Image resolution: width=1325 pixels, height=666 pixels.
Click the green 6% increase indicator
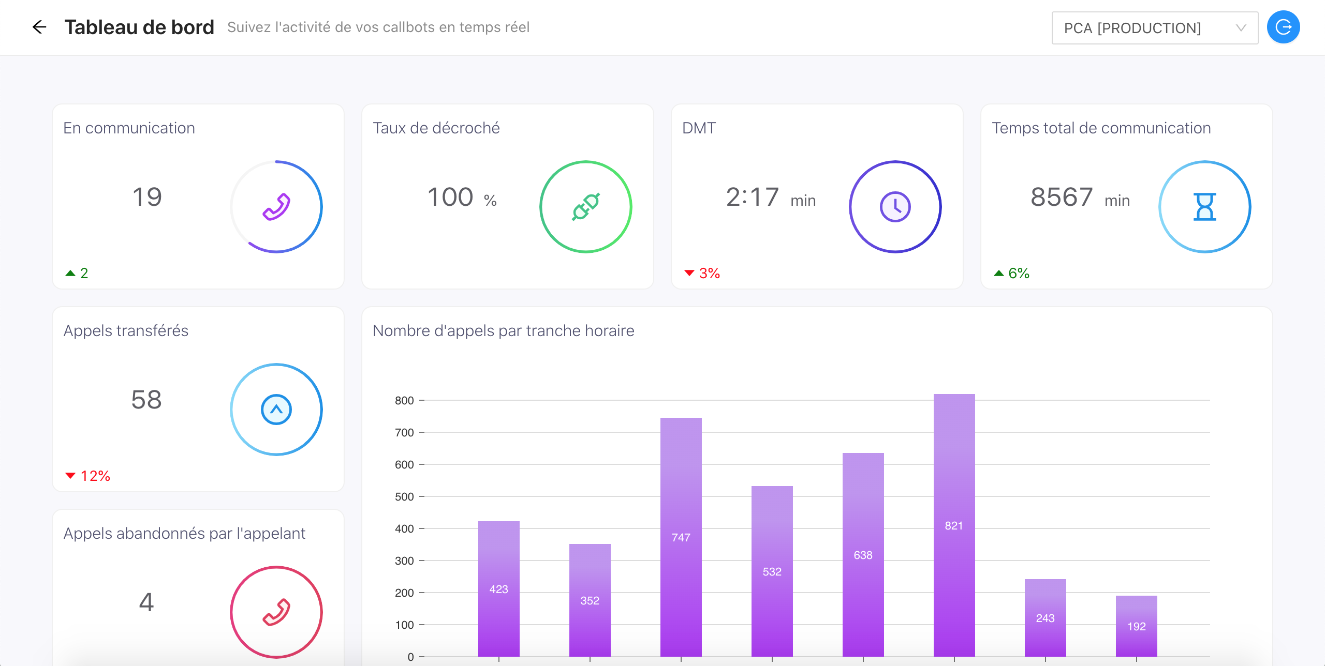pyautogui.click(x=1012, y=273)
